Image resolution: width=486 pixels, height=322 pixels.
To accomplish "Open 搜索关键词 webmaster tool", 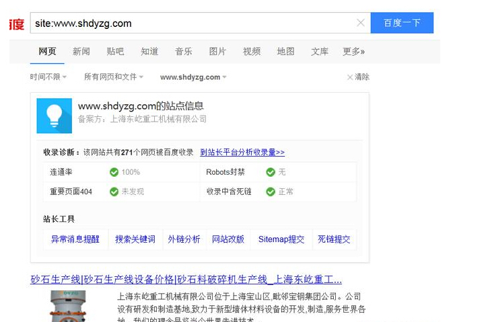I will 135,239.
